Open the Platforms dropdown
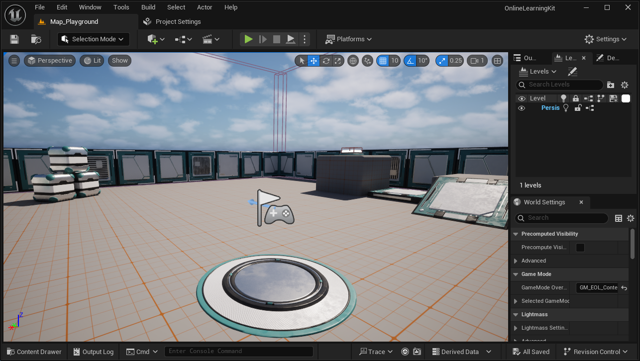The width and height of the screenshot is (640, 361). pyautogui.click(x=348, y=39)
